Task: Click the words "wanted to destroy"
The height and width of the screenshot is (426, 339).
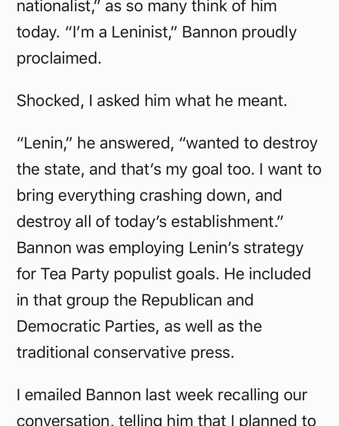Action: [252, 144]
